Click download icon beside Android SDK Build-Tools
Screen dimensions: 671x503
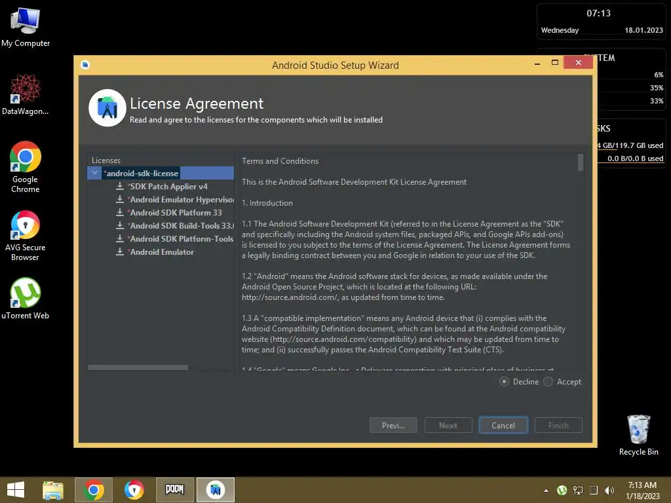[120, 226]
